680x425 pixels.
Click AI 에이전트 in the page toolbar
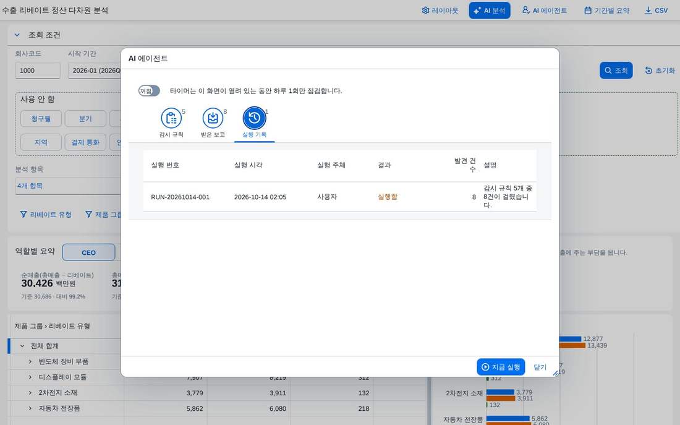click(x=545, y=11)
